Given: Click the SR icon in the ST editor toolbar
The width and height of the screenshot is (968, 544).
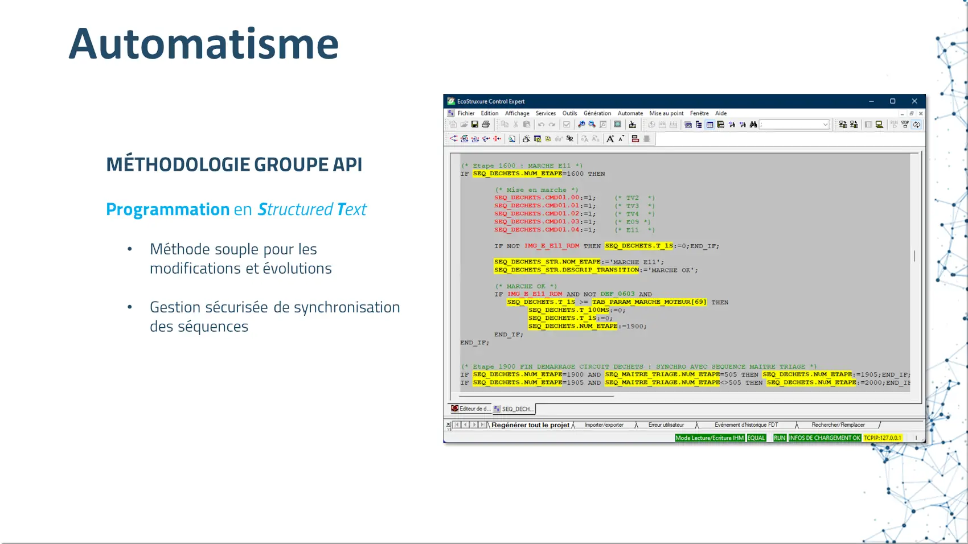Looking at the screenshot, I should coord(570,139).
